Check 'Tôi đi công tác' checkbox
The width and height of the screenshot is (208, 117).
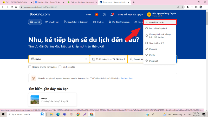[60, 67]
